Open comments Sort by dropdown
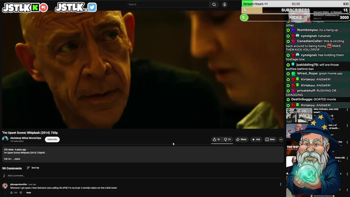The width and height of the screenshot is (350, 197). (x=33, y=168)
